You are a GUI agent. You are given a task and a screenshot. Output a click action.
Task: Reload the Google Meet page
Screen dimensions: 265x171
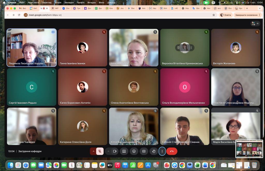pyautogui.click(x=19, y=15)
